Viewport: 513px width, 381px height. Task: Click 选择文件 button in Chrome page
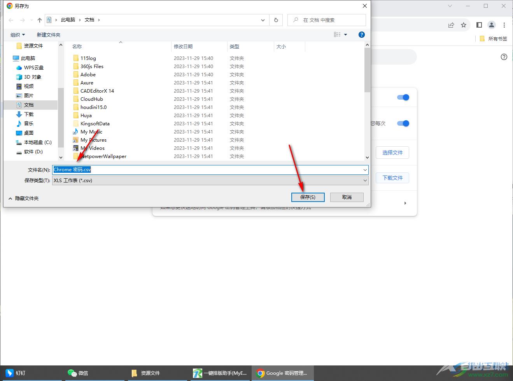pos(392,153)
